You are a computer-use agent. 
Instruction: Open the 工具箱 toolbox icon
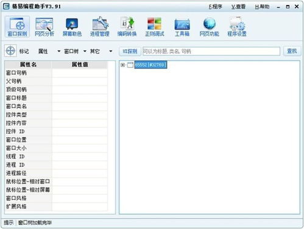click(x=182, y=27)
